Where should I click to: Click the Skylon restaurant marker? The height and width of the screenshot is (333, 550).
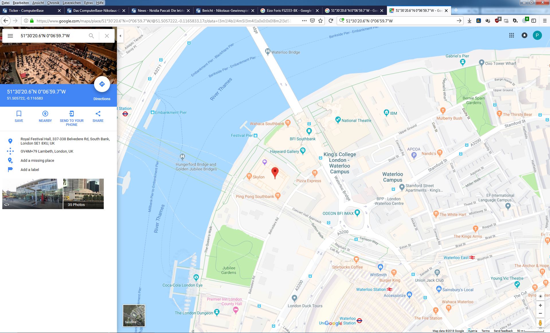[249, 176]
